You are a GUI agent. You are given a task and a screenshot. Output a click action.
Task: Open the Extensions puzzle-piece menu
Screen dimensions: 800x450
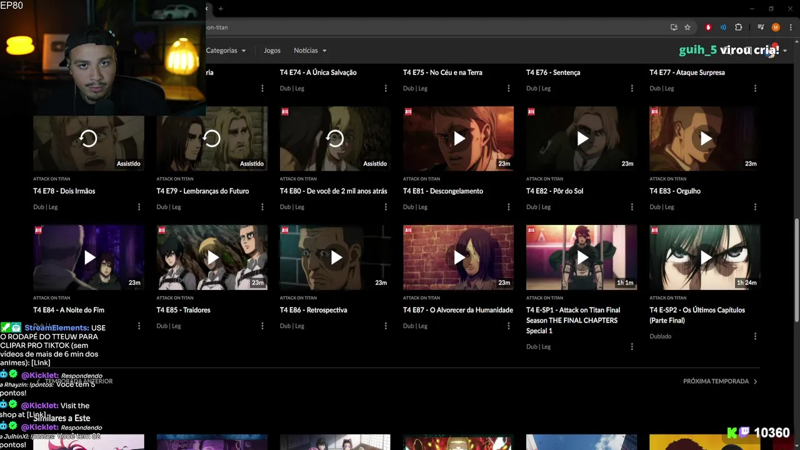coord(738,27)
